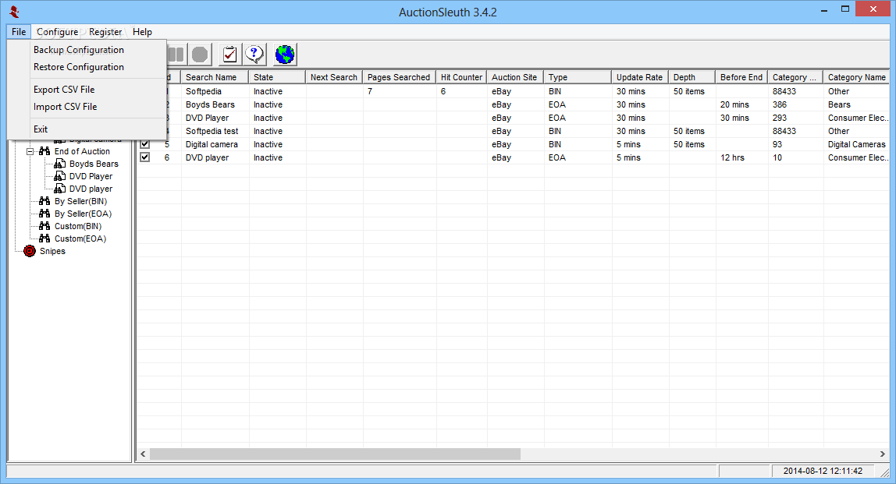Select the End of Auction tree label
This screenshot has height=484, width=896.
pos(82,151)
